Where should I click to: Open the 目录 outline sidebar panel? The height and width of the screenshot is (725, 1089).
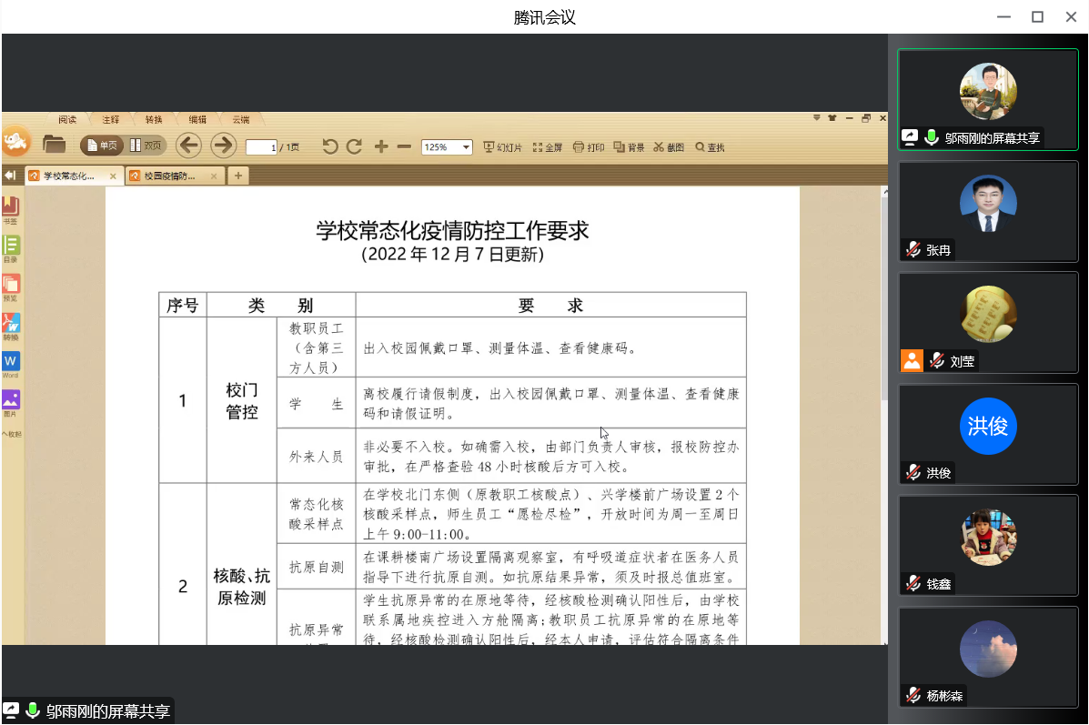pyautogui.click(x=10, y=247)
